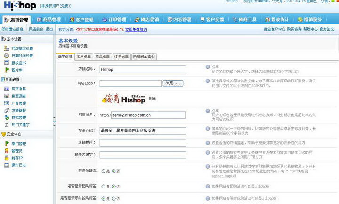Click the 封存IP lock icon
This screenshot has width=339, height=204.
coord(7,158)
